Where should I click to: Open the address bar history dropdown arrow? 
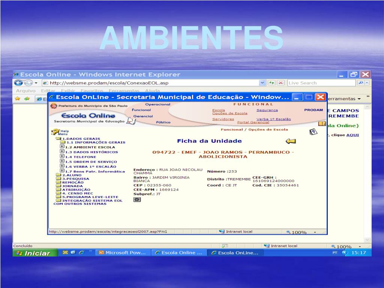(x=262, y=83)
